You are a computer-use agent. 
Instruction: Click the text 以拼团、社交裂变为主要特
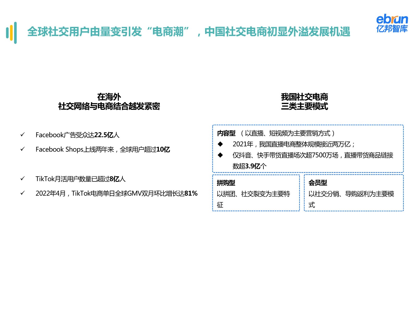[x=253, y=194]
